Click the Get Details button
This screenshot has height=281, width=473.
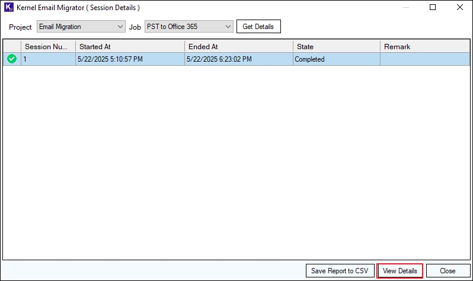click(258, 27)
